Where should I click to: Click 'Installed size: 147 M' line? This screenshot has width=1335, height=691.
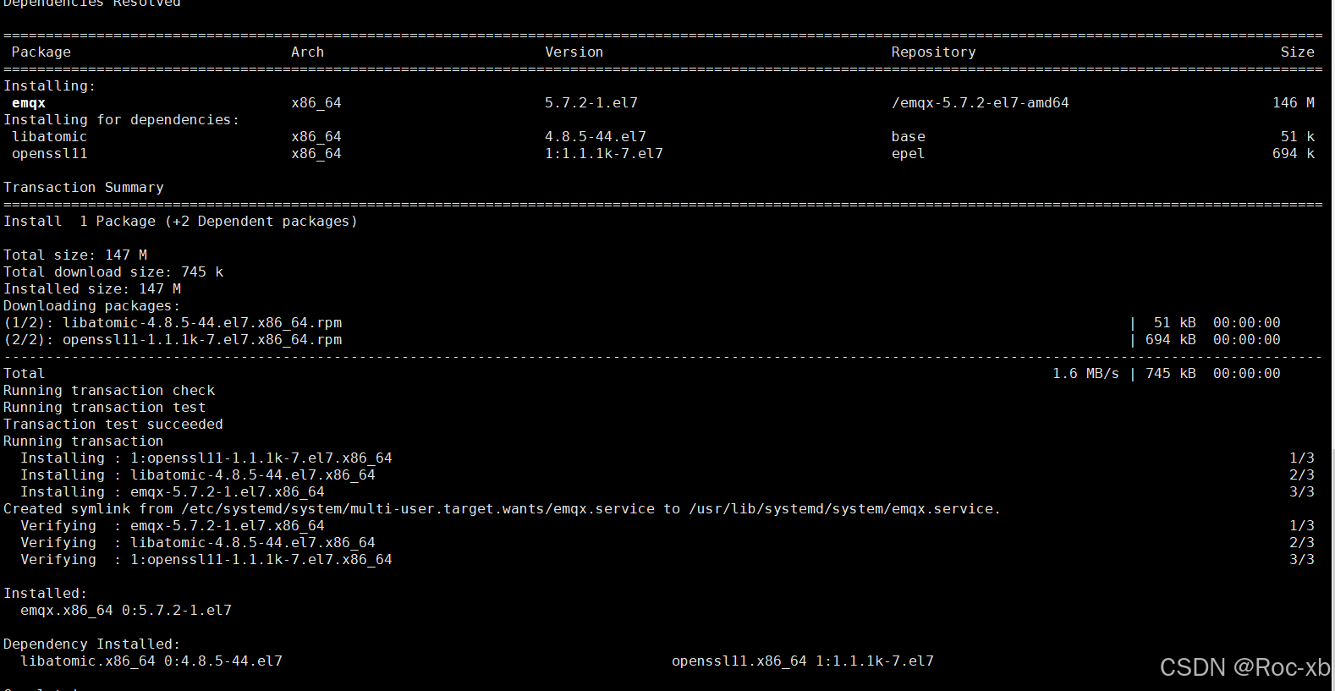pos(92,289)
